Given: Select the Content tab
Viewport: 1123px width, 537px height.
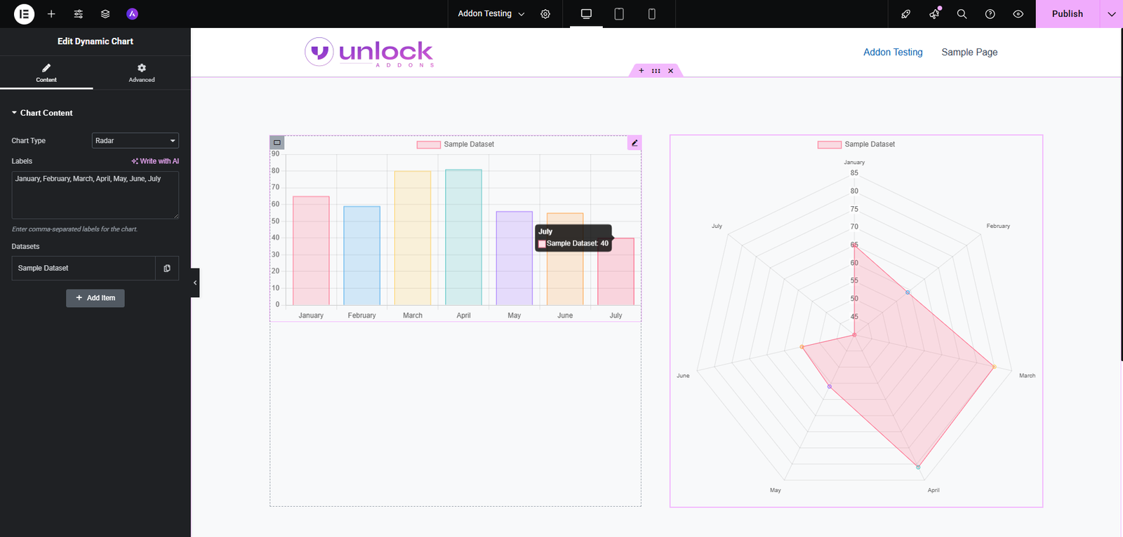Looking at the screenshot, I should (x=46, y=72).
